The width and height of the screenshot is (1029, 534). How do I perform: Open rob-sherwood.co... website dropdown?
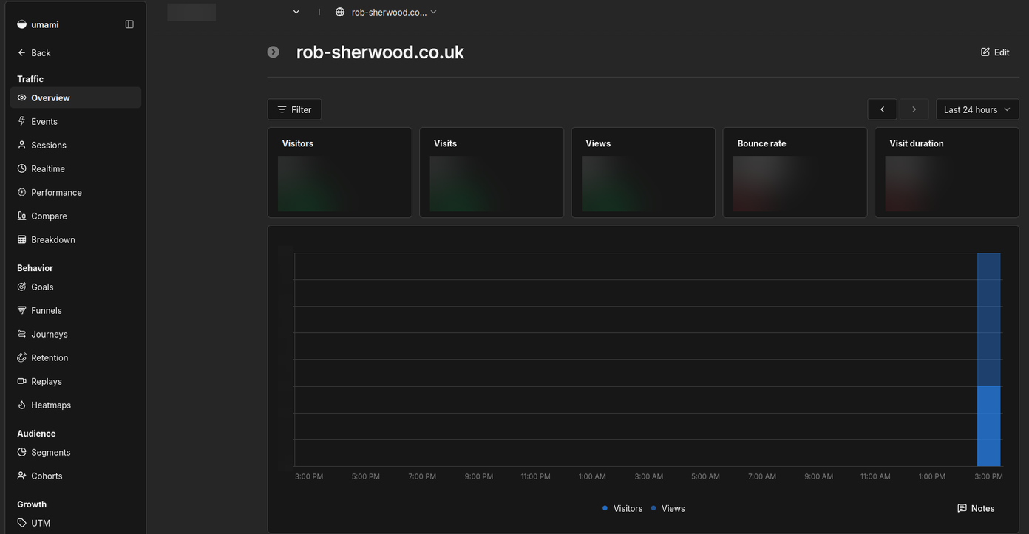[x=386, y=12]
